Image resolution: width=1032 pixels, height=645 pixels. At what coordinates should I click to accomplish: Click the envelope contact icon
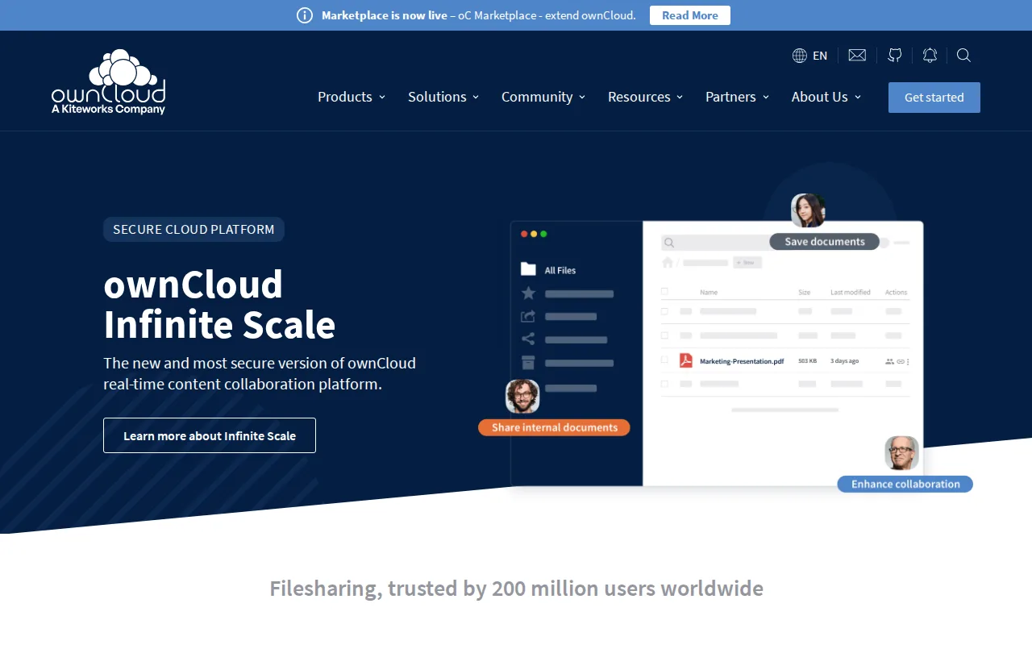(857, 55)
